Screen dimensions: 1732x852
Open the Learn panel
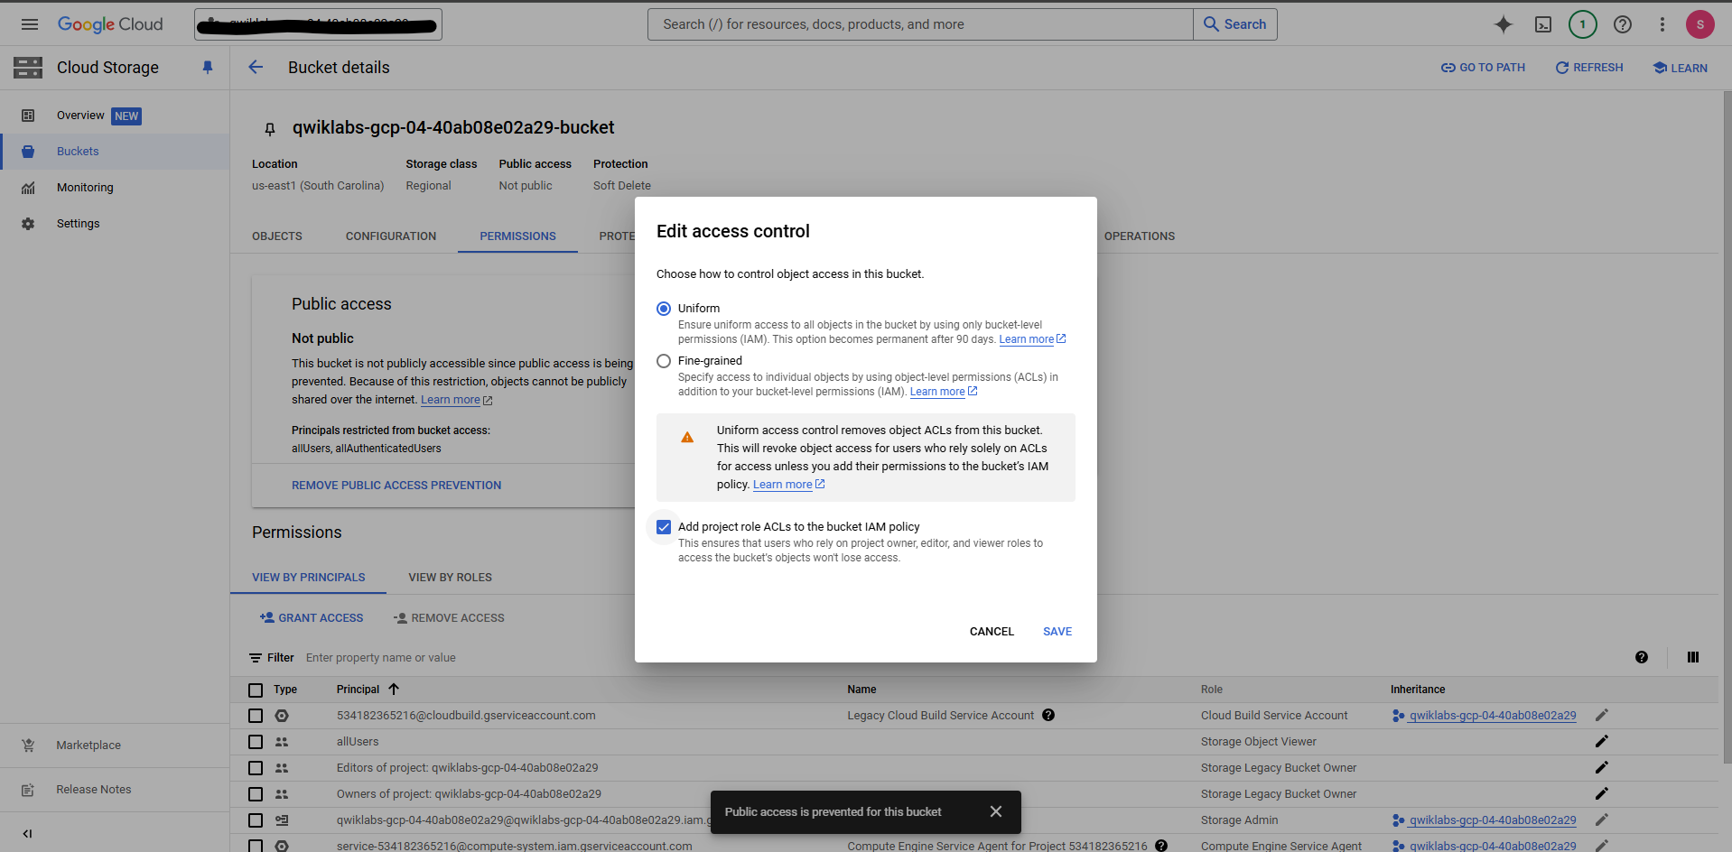point(1680,68)
